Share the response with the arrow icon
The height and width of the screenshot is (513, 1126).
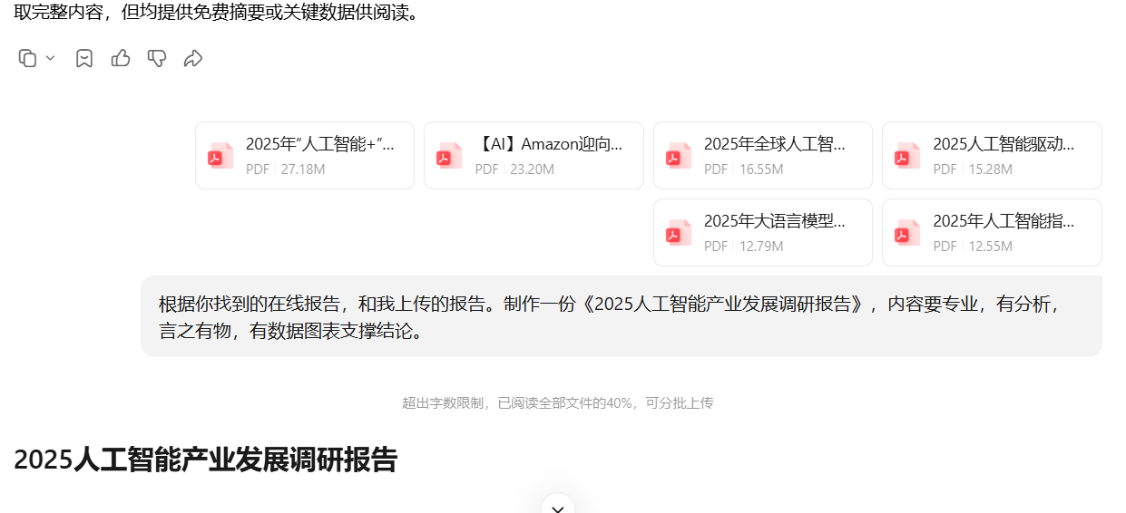[x=192, y=58]
